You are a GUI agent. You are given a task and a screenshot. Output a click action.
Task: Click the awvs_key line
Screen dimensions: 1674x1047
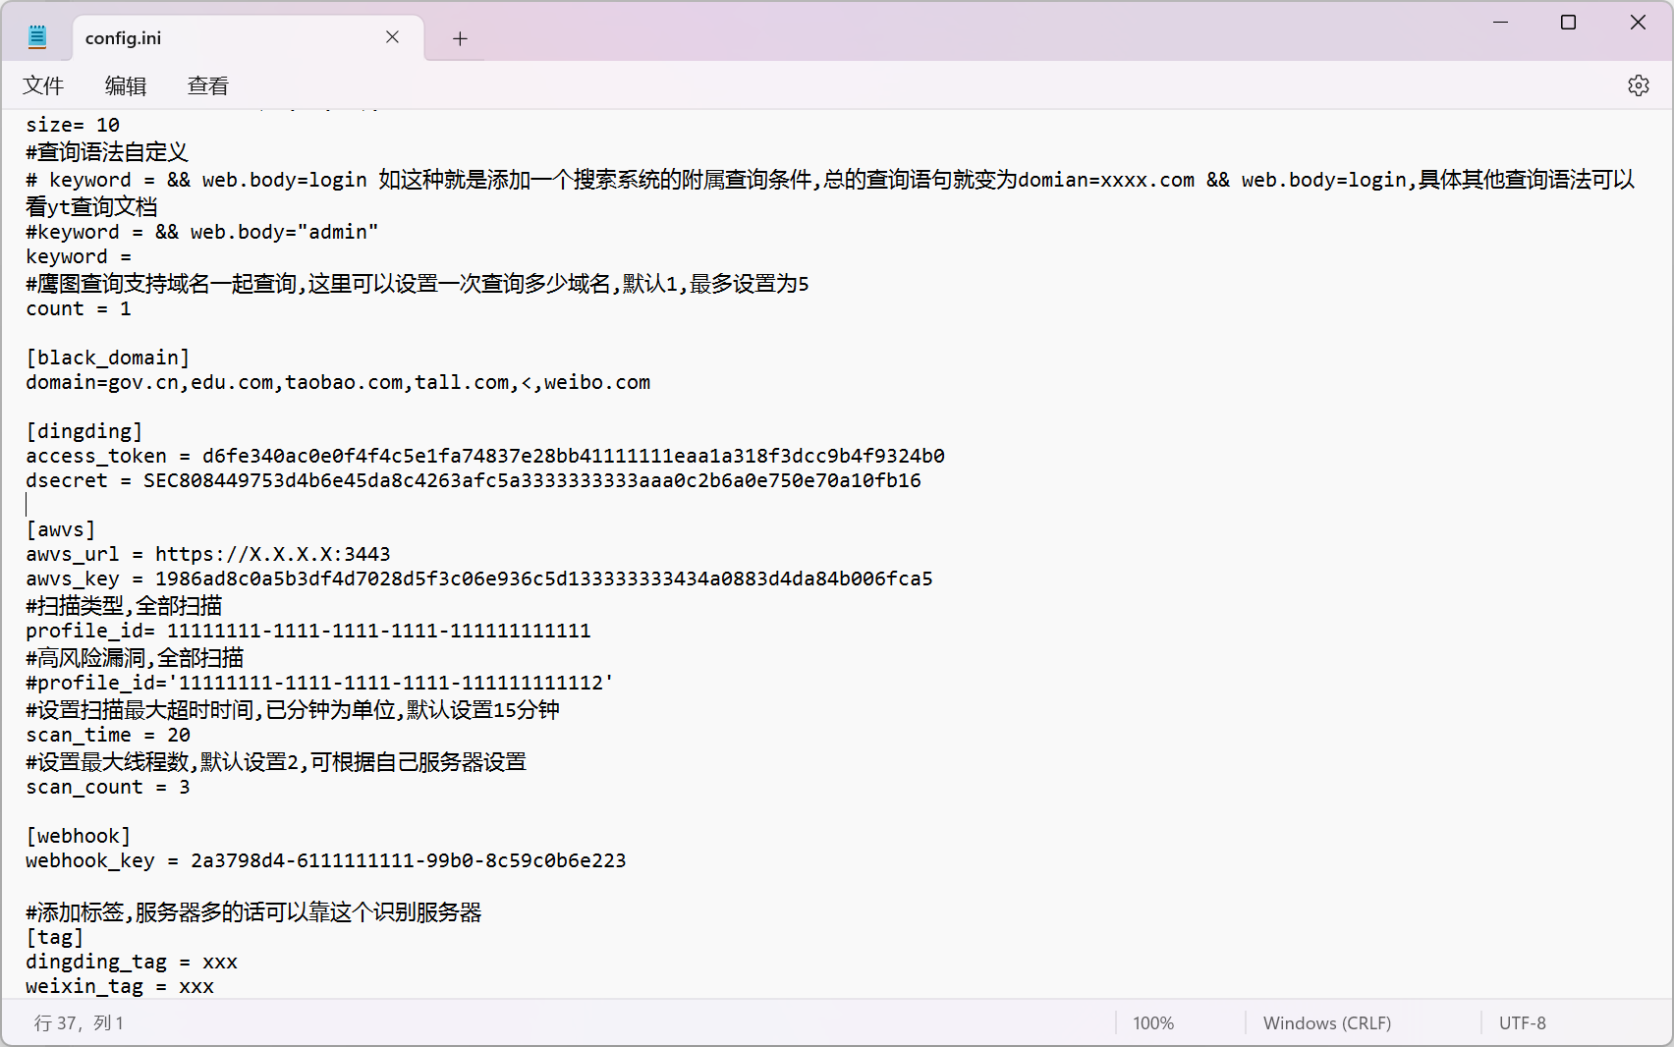point(479,579)
